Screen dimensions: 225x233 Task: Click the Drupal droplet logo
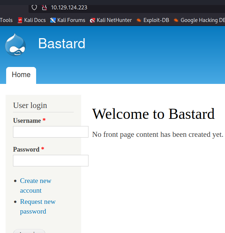point(15,45)
